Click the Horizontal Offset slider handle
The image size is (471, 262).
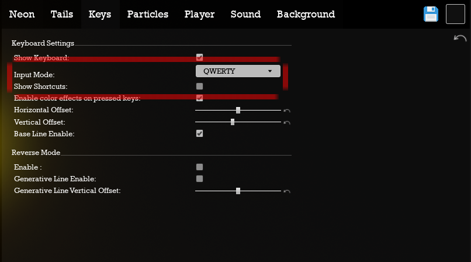pyautogui.click(x=238, y=111)
